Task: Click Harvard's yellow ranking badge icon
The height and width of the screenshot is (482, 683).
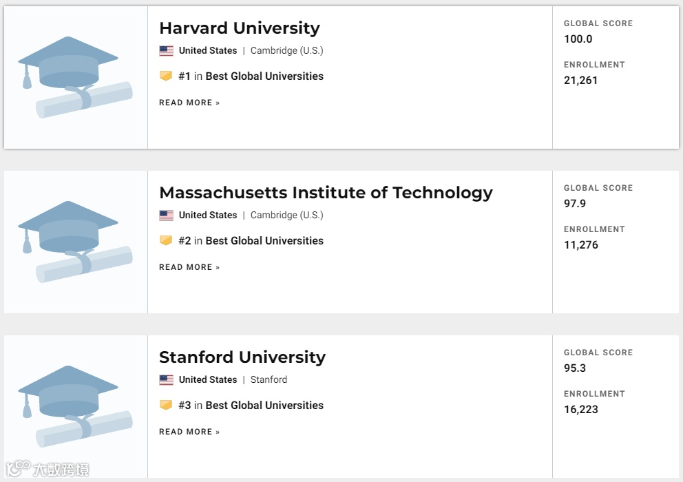Action: click(x=166, y=76)
